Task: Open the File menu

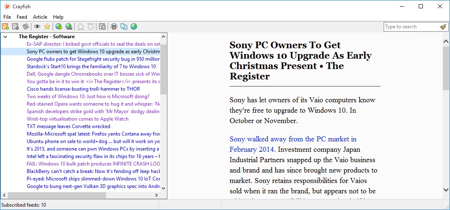Action: point(7,17)
